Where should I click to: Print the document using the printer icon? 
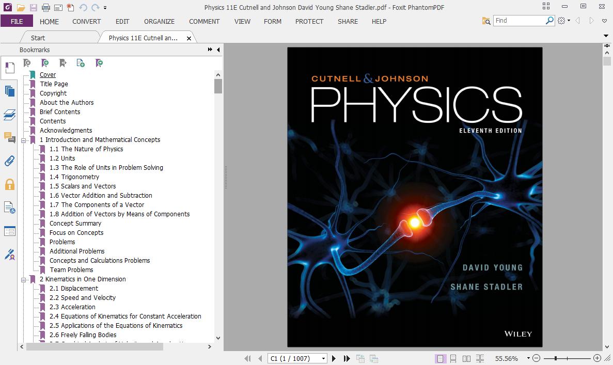46,7
